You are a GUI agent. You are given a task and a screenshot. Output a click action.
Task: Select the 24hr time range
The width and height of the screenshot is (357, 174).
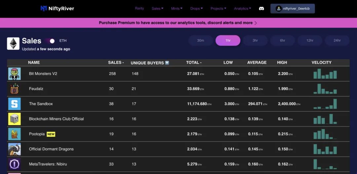click(x=337, y=41)
